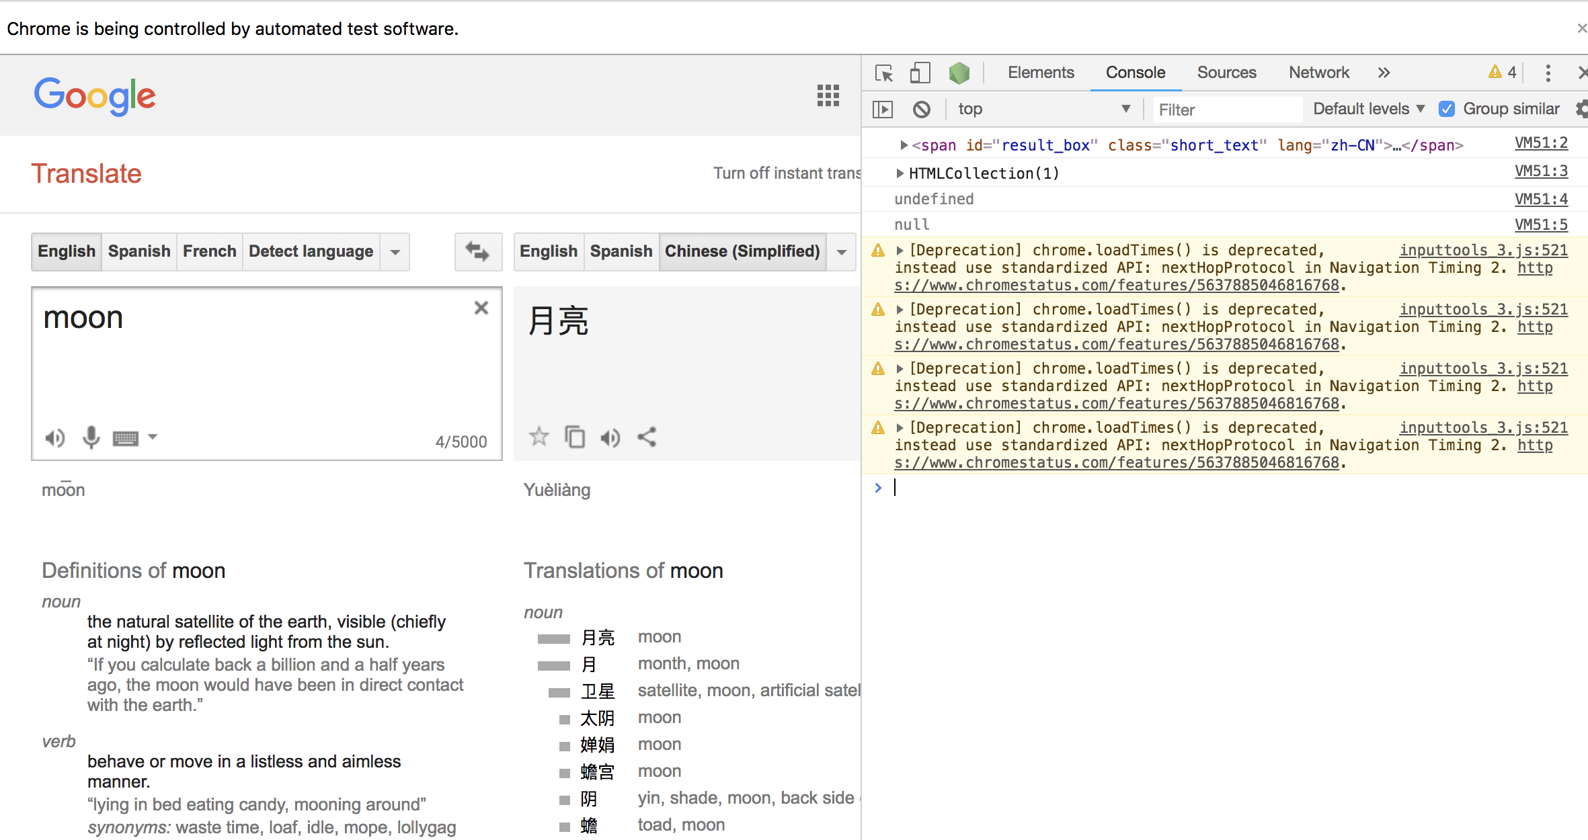Screen dimensions: 1588x840
Task: Clear the console
Action: point(922,109)
